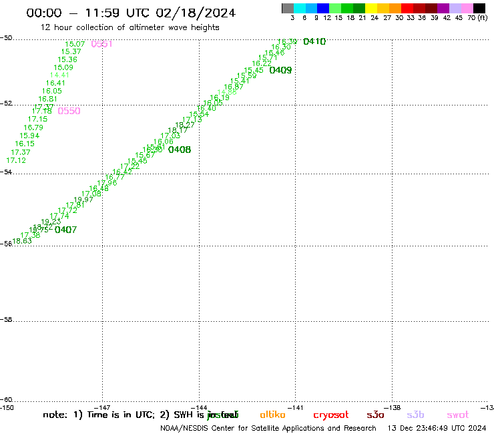Click the yellow 24 ft legend swatch
This screenshot has height=434, width=494.
371,8
